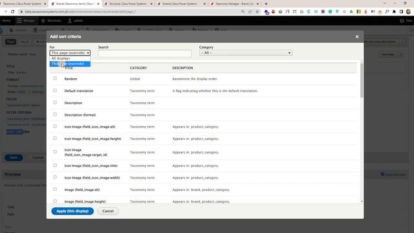414x233 pixels.
Task: Open the Category filter dropdown
Action: (x=246, y=53)
